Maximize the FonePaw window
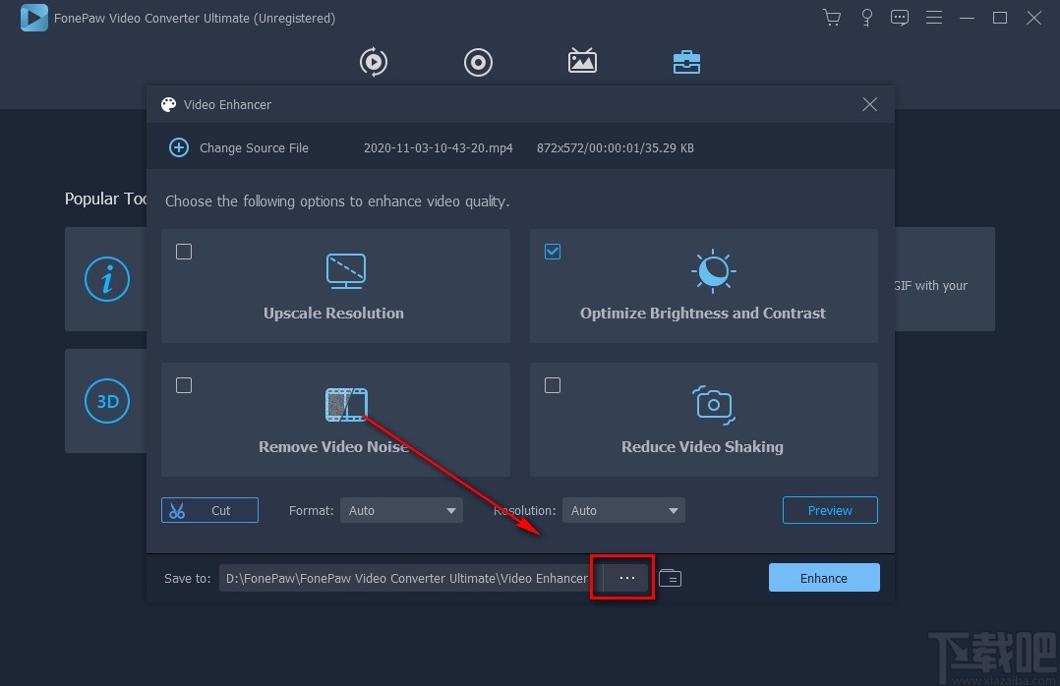Image resolution: width=1060 pixels, height=686 pixels. tap(1000, 18)
